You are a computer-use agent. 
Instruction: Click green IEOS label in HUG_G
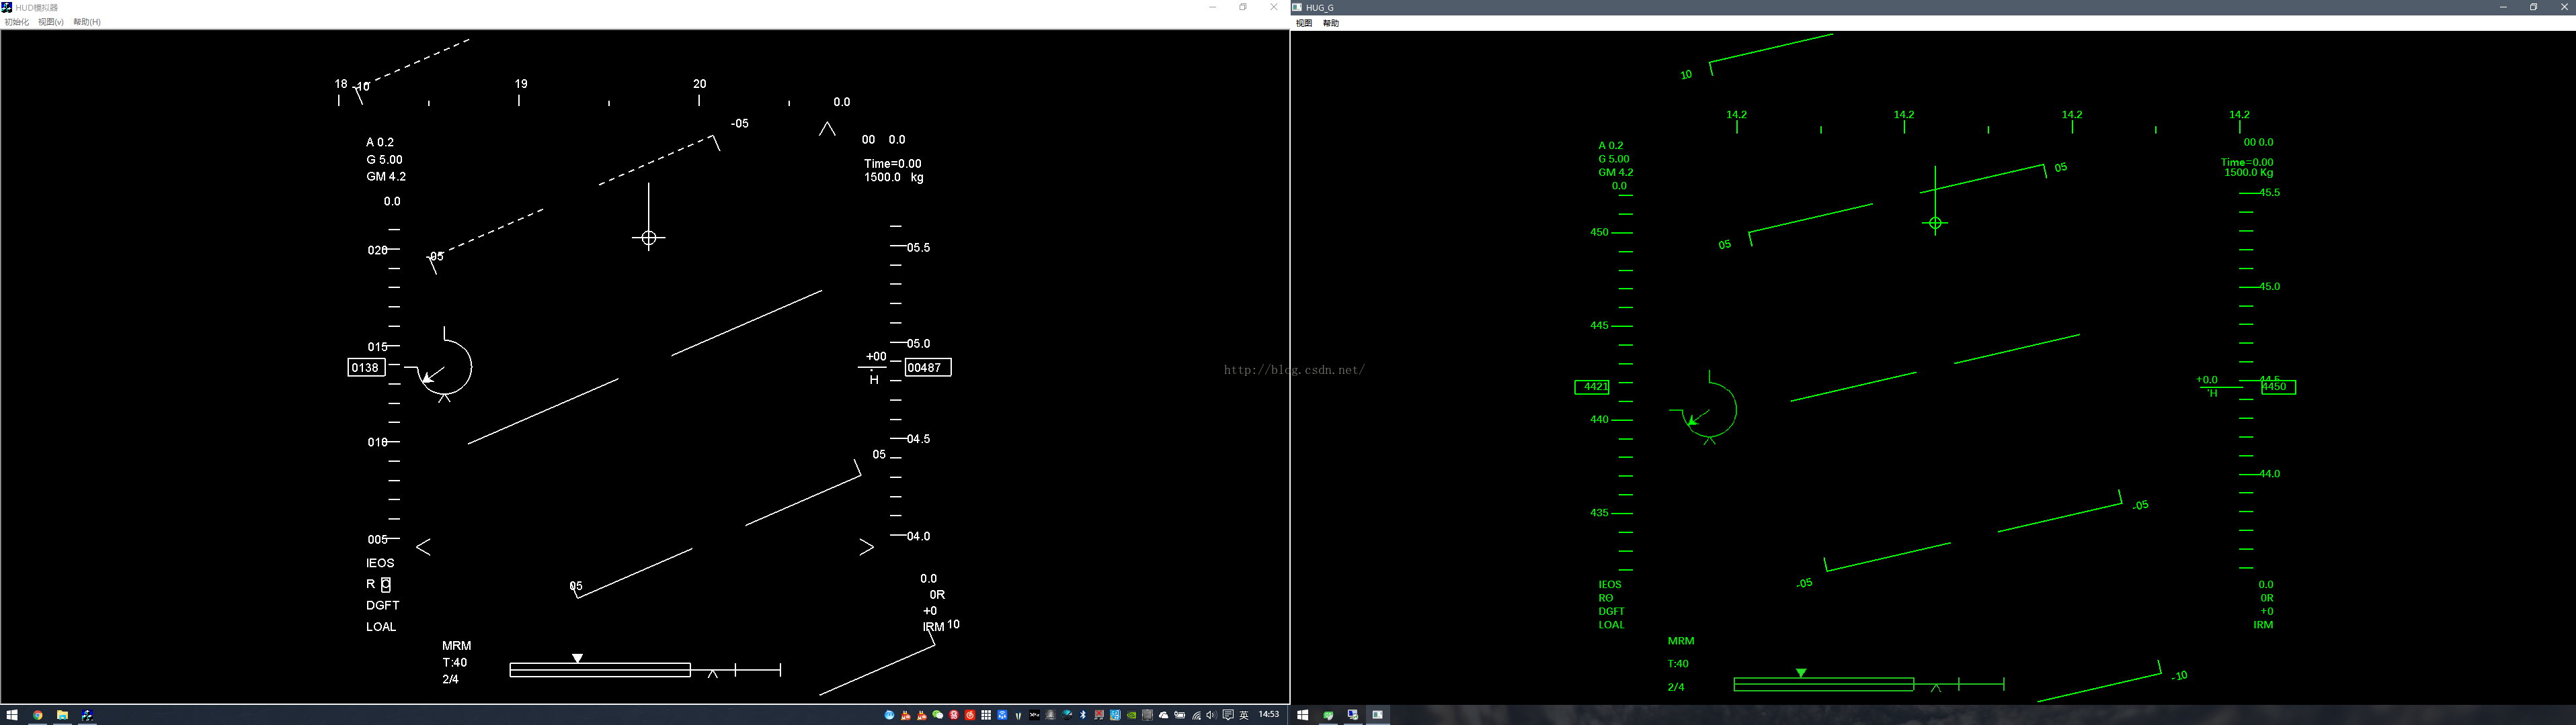click(x=1610, y=585)
